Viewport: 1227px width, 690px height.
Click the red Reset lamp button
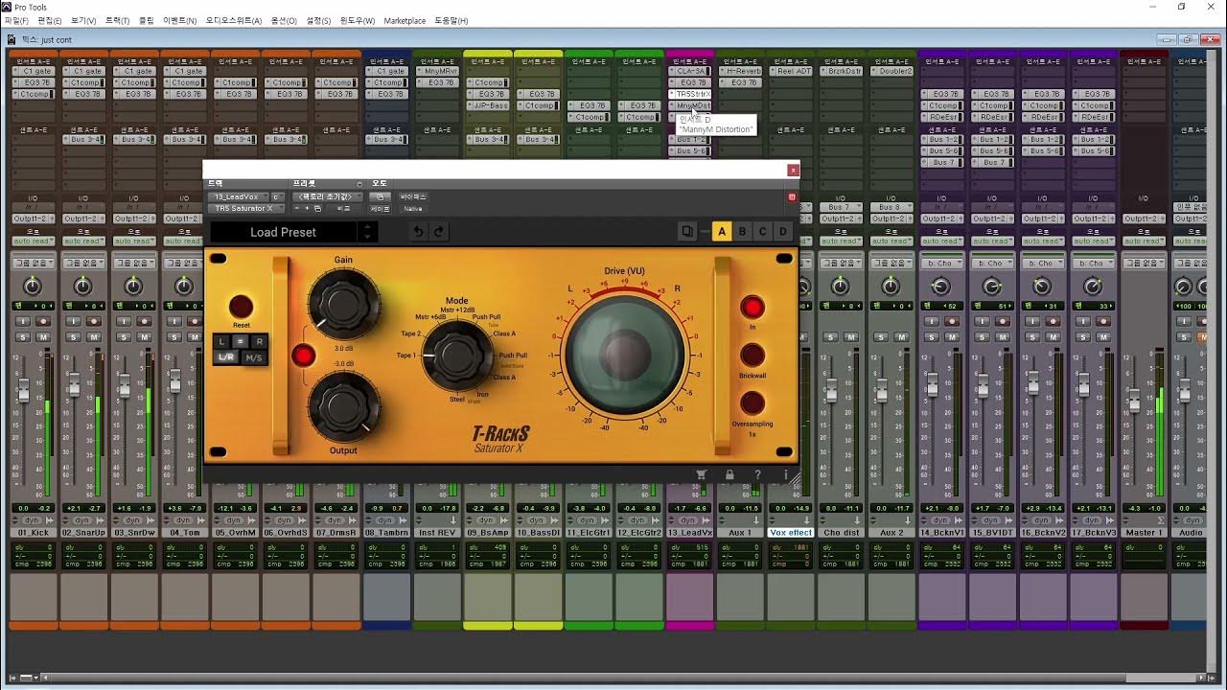[x=241, y=307]
